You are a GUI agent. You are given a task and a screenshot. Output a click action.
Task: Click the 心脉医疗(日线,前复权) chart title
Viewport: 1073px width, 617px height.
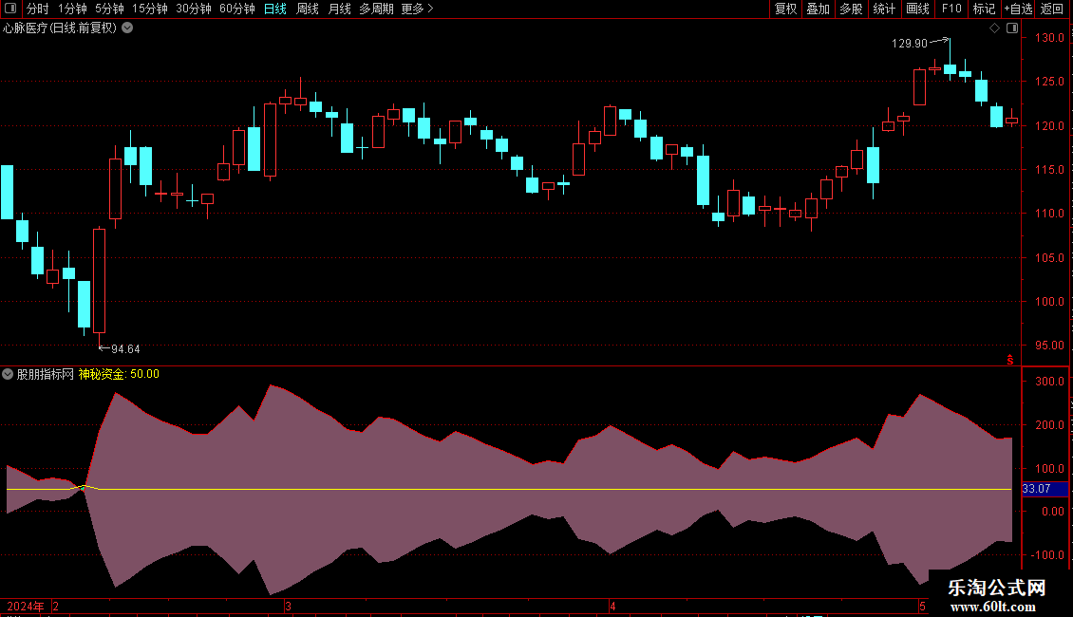(60, 28)
